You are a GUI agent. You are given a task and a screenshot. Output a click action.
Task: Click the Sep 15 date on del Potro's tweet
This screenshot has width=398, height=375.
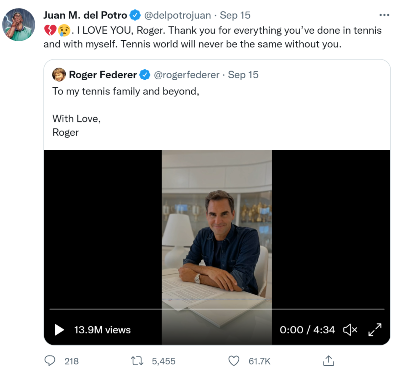coord(235,15)
